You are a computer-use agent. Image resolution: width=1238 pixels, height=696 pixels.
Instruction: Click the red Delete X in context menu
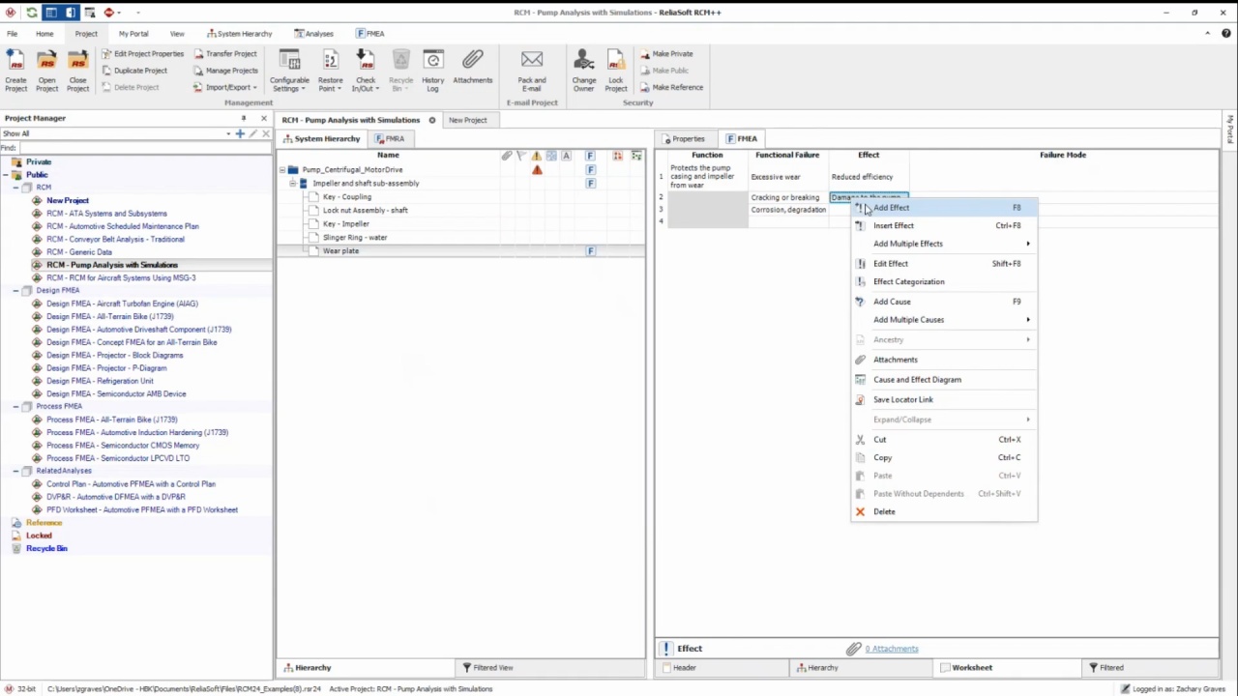(860, 512)
